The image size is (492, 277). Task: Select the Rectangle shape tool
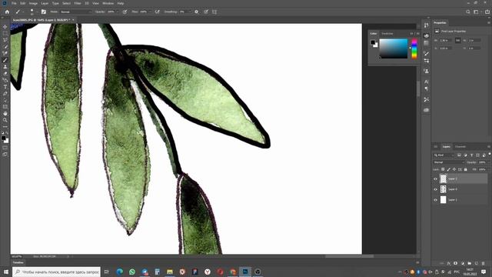[5, 107]
